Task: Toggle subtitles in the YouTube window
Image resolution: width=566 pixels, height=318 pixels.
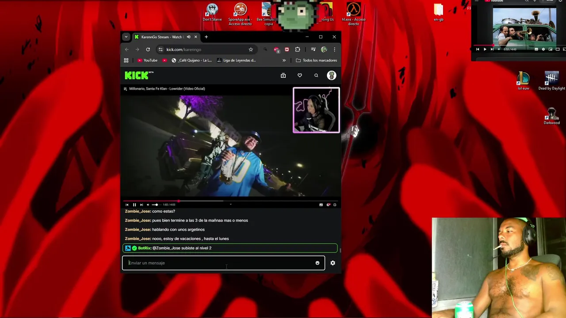Action: pyautogui.click(x=536, y=49)
